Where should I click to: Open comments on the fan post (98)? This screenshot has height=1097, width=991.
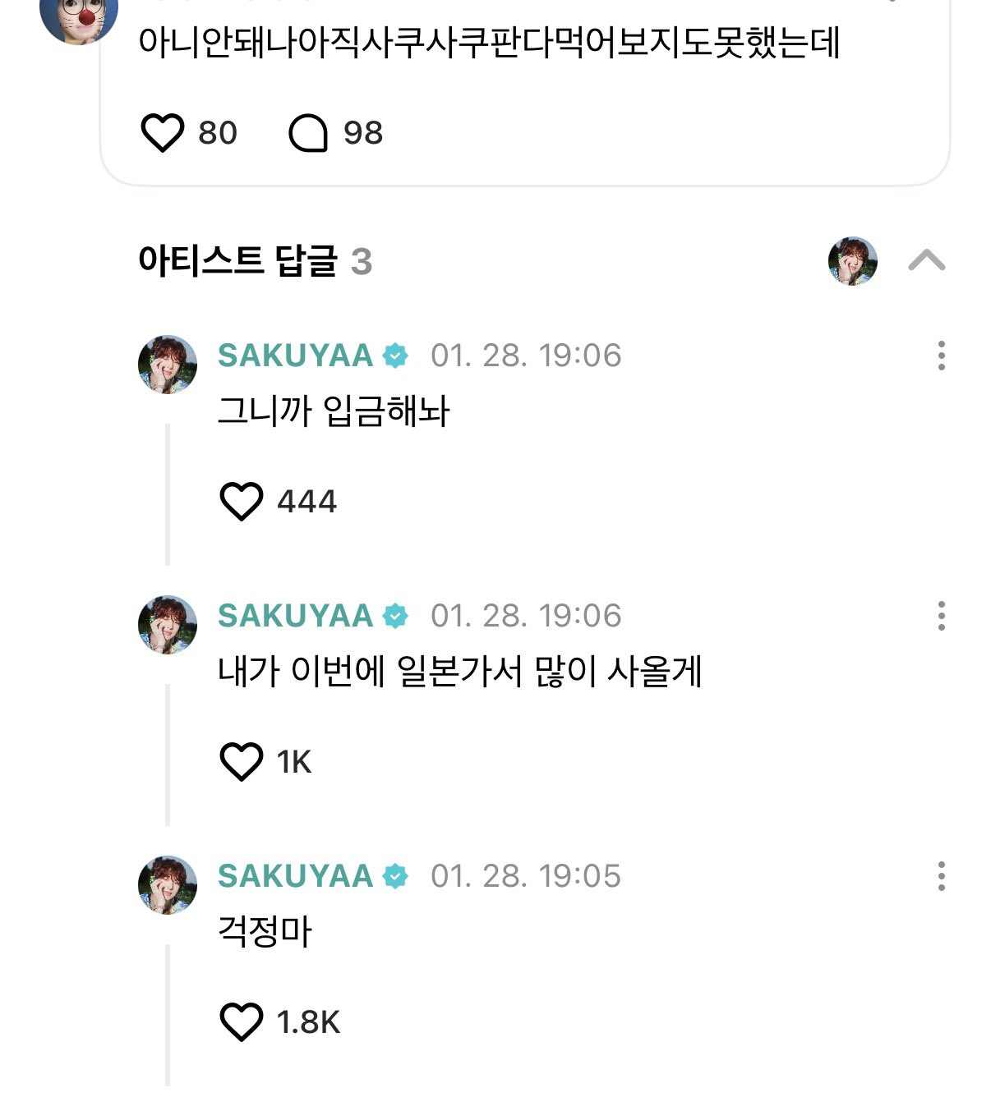(x=308, y=133)
